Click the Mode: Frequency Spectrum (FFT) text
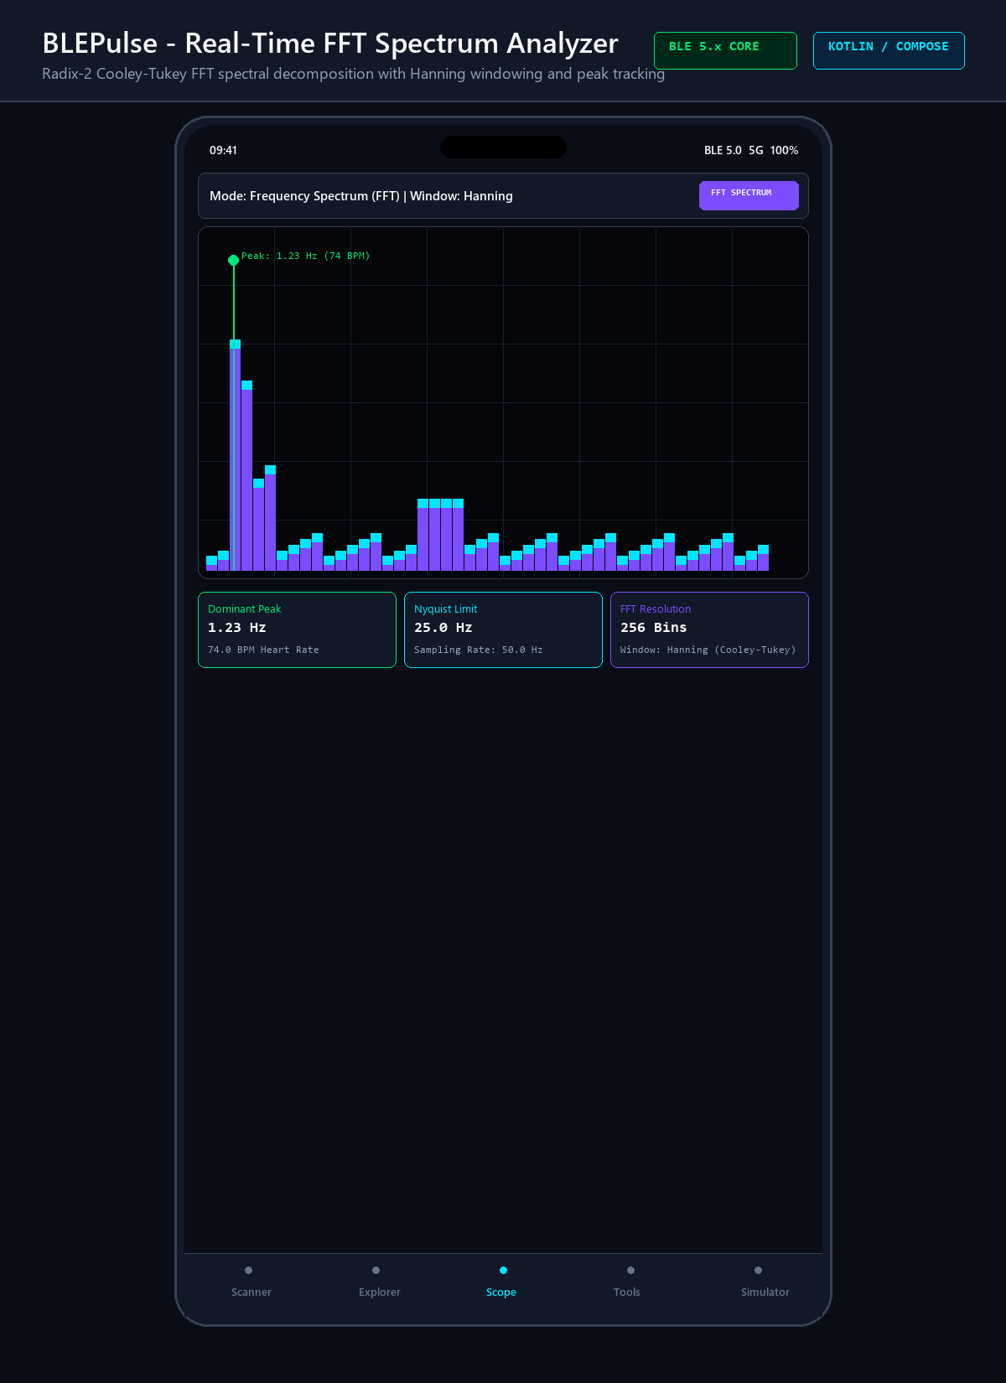The image size is (1006, 1383). tap(304, 195)
